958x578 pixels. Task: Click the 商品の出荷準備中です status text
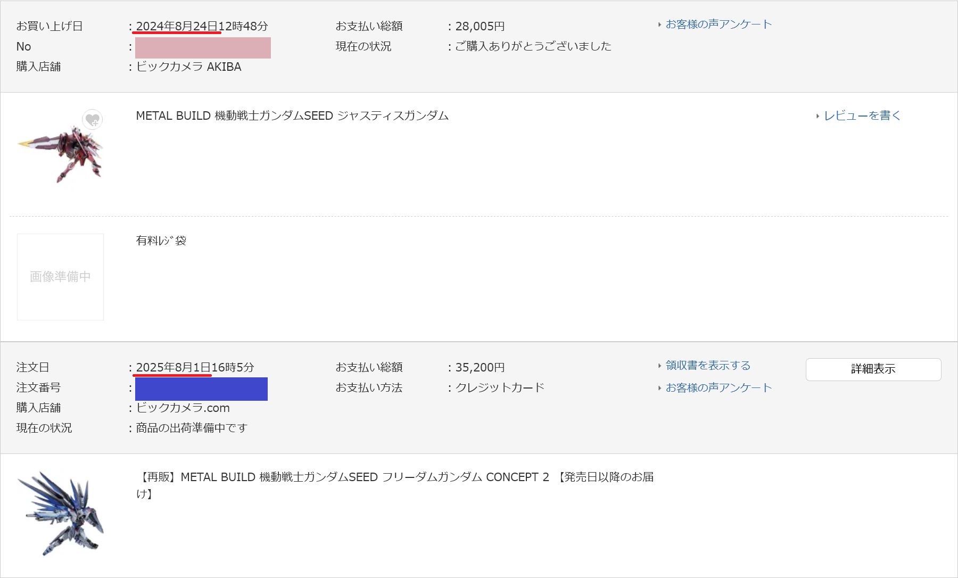point(192,428)
